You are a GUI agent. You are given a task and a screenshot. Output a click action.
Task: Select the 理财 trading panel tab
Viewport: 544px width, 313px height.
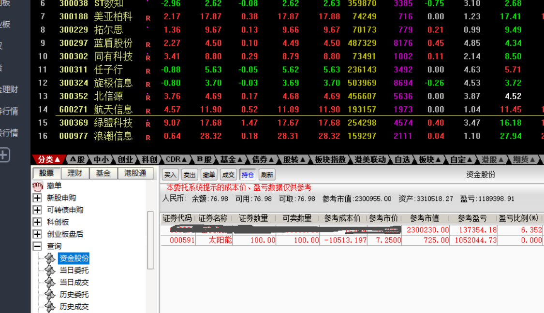pos(75,173)
